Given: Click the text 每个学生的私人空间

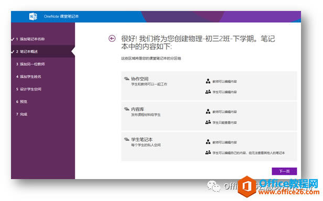Looking at the screenshot, I should click(146, 145).
